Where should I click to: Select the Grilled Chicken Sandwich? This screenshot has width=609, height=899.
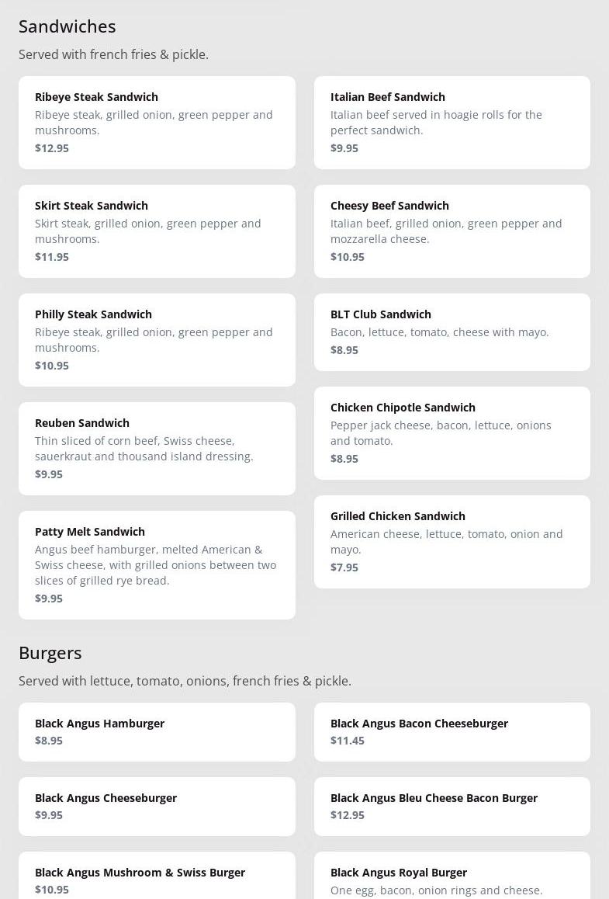pyautogui.click(x=452, y=541)
